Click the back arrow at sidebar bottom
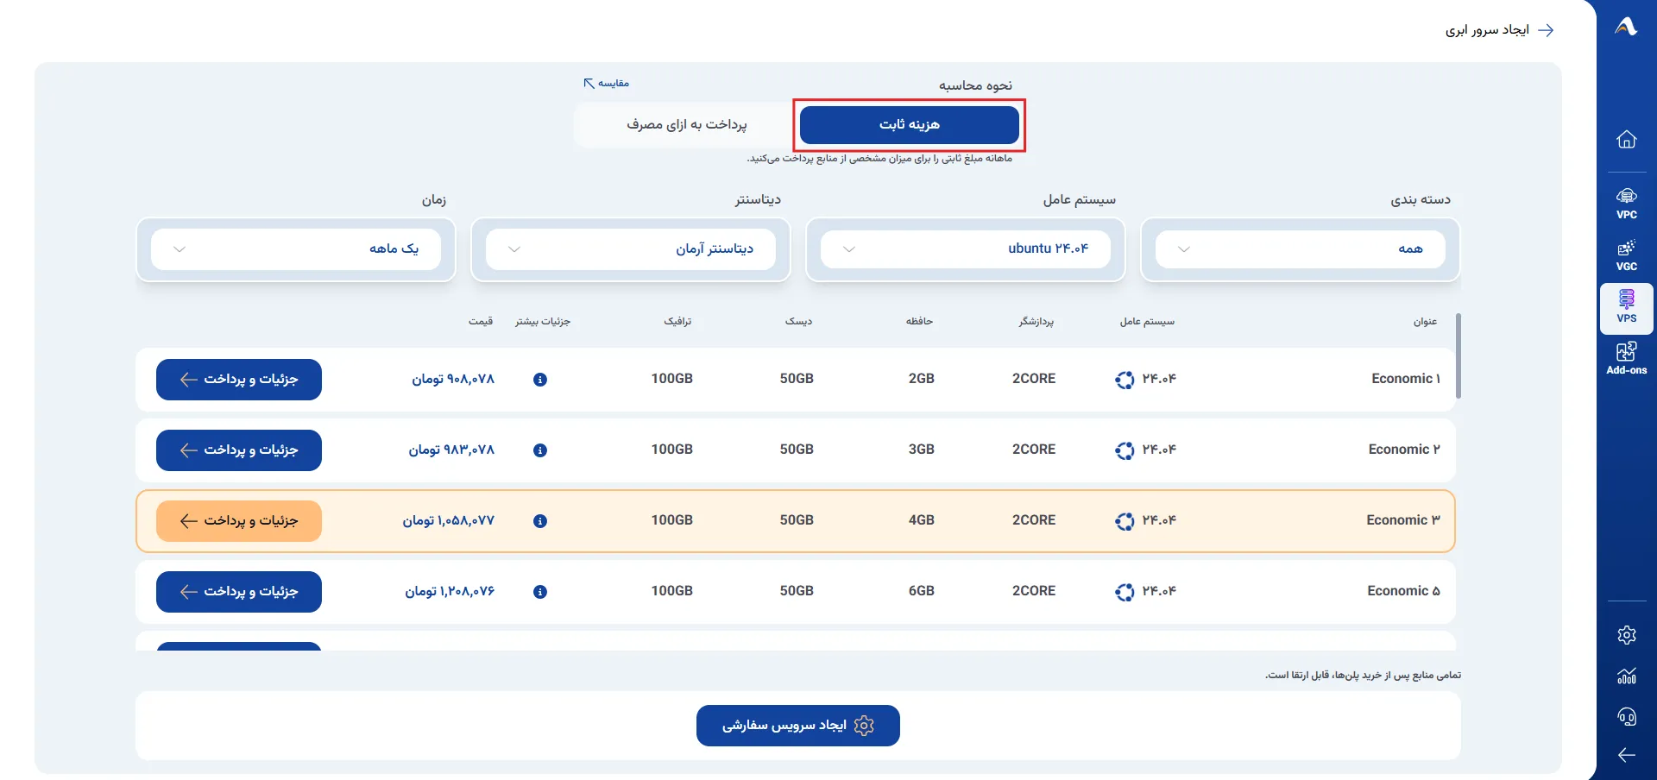 point(1627,755)
